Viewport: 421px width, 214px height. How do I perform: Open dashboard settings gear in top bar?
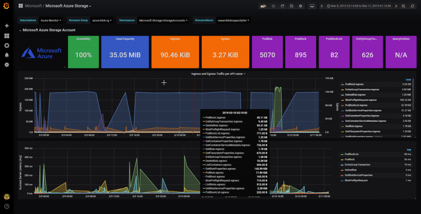[x=301, y=6]
